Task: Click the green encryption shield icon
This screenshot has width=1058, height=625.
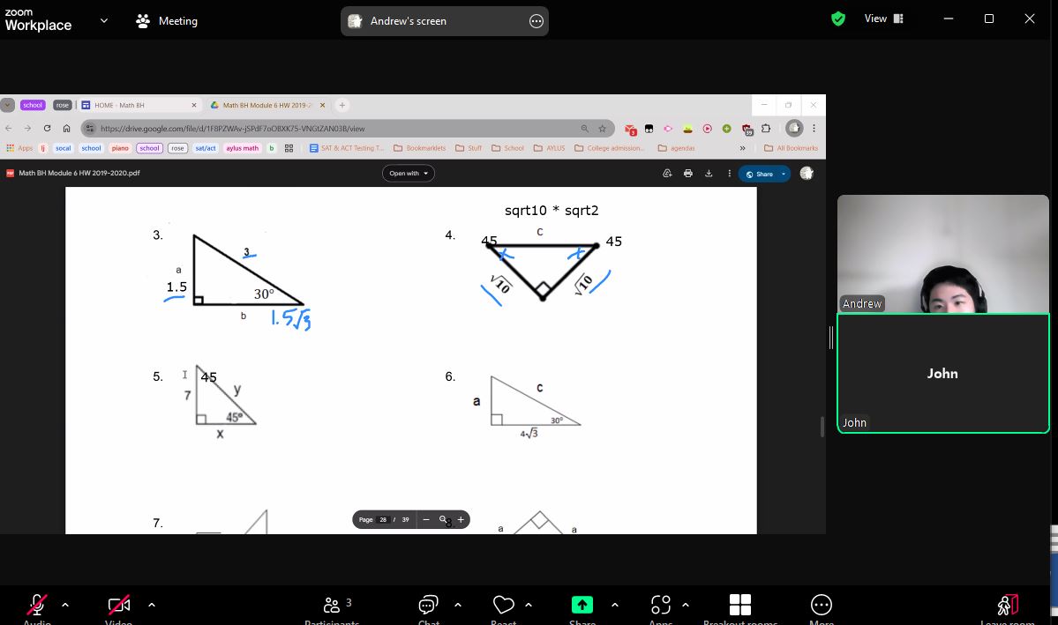Action: tap(838, 19)
